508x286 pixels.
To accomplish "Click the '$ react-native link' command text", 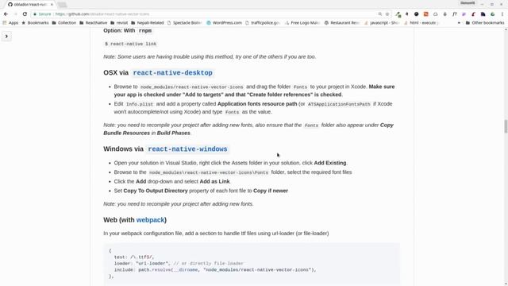I will [130, 44].
